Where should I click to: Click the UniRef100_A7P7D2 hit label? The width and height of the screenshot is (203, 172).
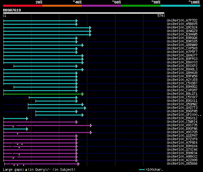tap(182, 20)
